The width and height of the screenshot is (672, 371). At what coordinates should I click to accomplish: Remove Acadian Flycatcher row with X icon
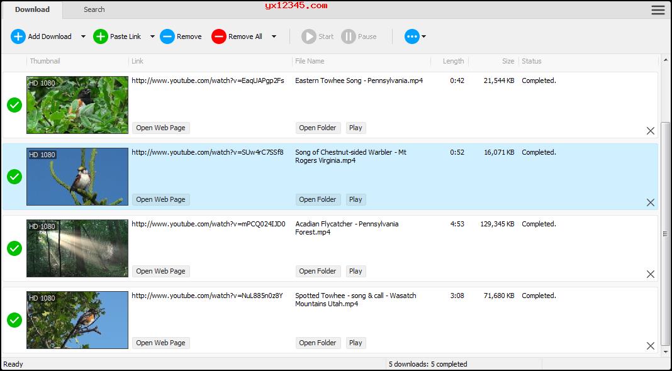point(651,274)
